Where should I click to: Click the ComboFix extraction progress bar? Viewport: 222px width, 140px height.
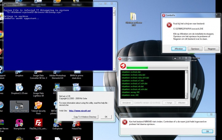157,67
